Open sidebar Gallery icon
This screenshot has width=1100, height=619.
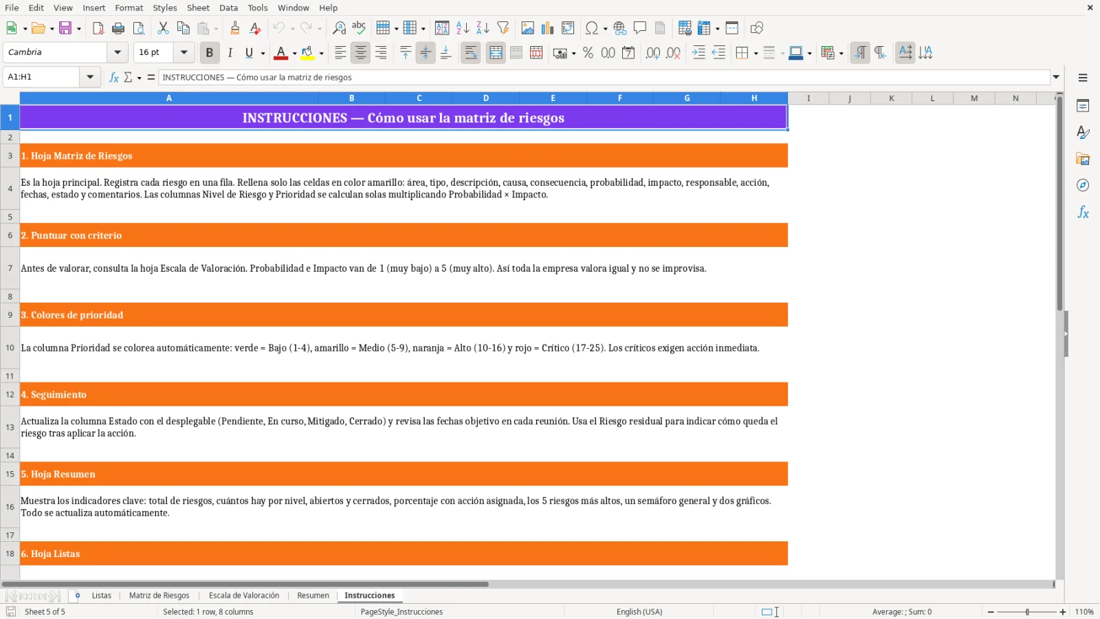(1083, 159)
